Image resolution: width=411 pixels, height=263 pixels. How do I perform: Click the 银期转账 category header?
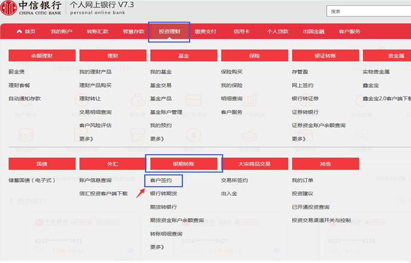click(x=184, y=164)
